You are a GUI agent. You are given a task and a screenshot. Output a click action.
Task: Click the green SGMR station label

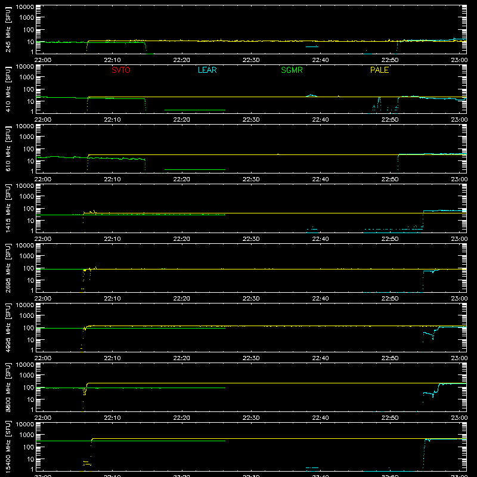click(x=292, y=70)
